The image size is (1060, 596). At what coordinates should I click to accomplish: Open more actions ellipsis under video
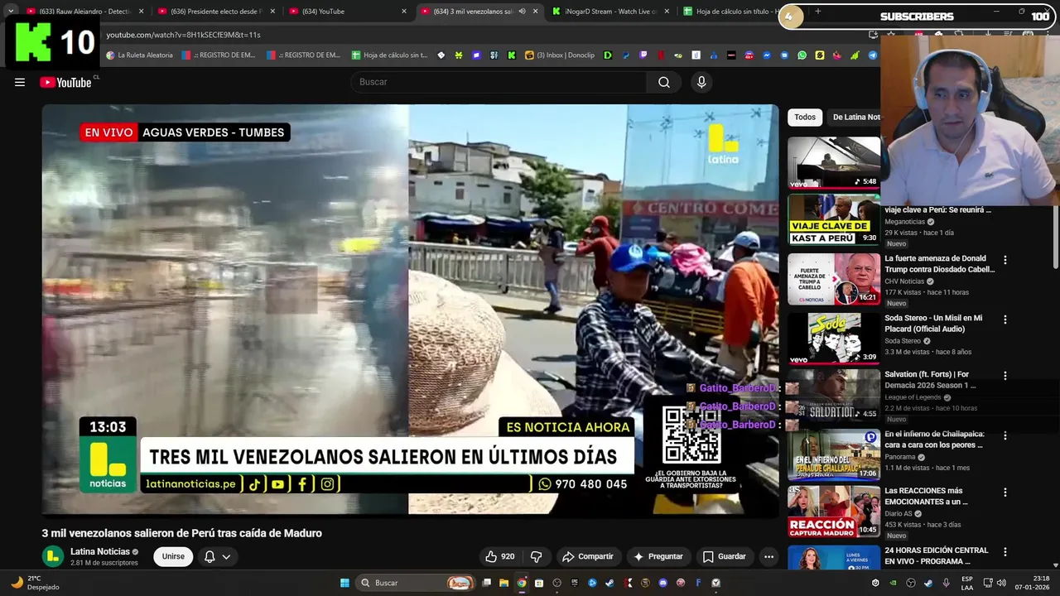point(768,556)
